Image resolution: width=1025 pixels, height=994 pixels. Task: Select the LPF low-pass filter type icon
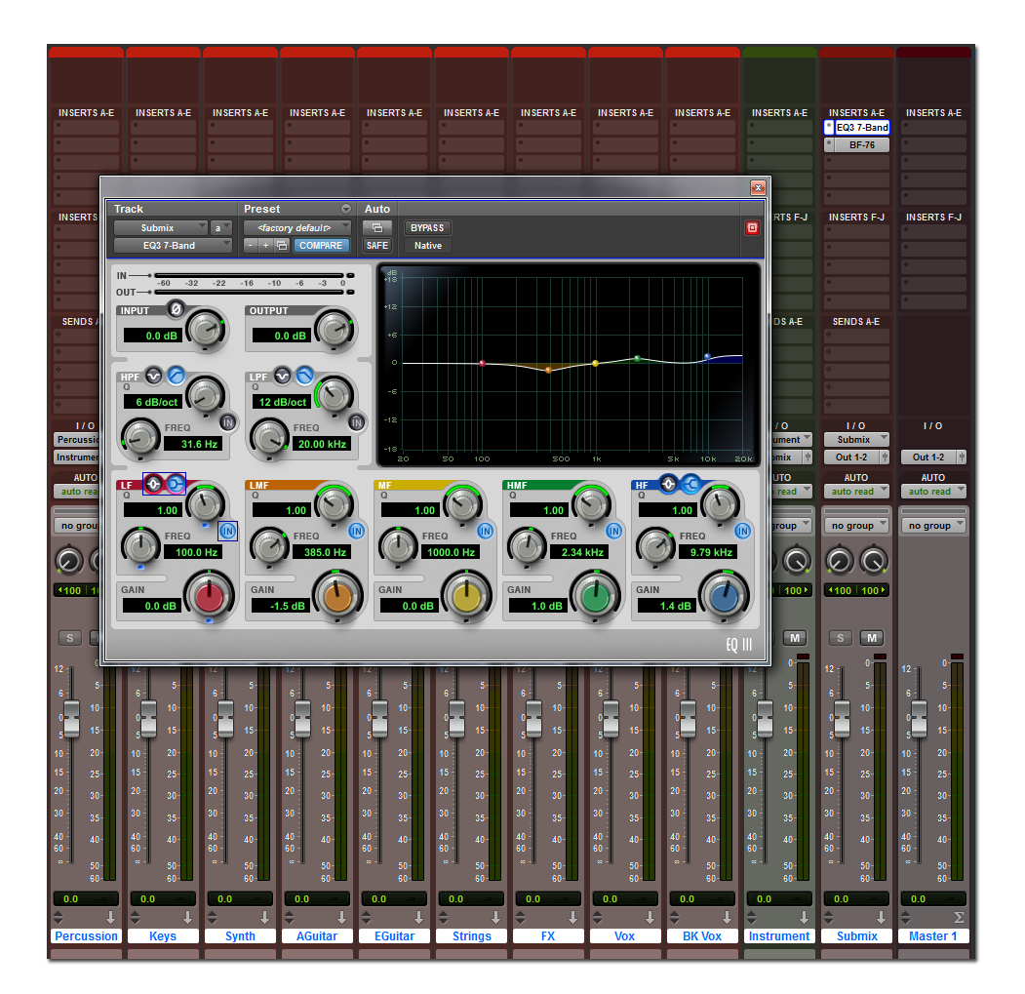[x=304, y=375]
